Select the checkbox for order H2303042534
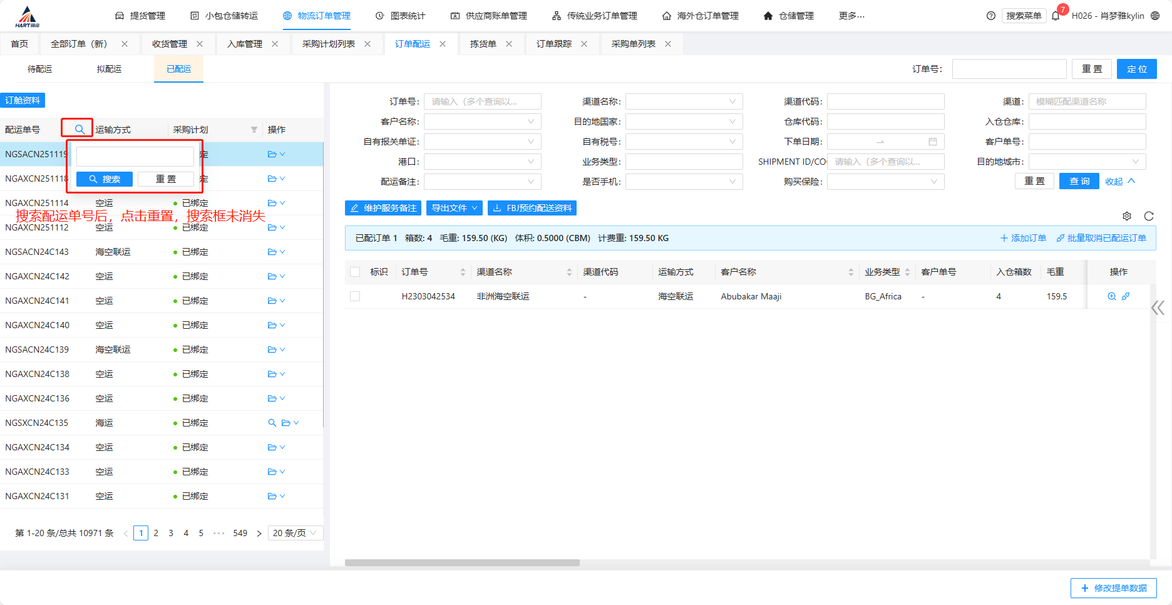Screen dimensions: 1172x605 coord(355,296)
